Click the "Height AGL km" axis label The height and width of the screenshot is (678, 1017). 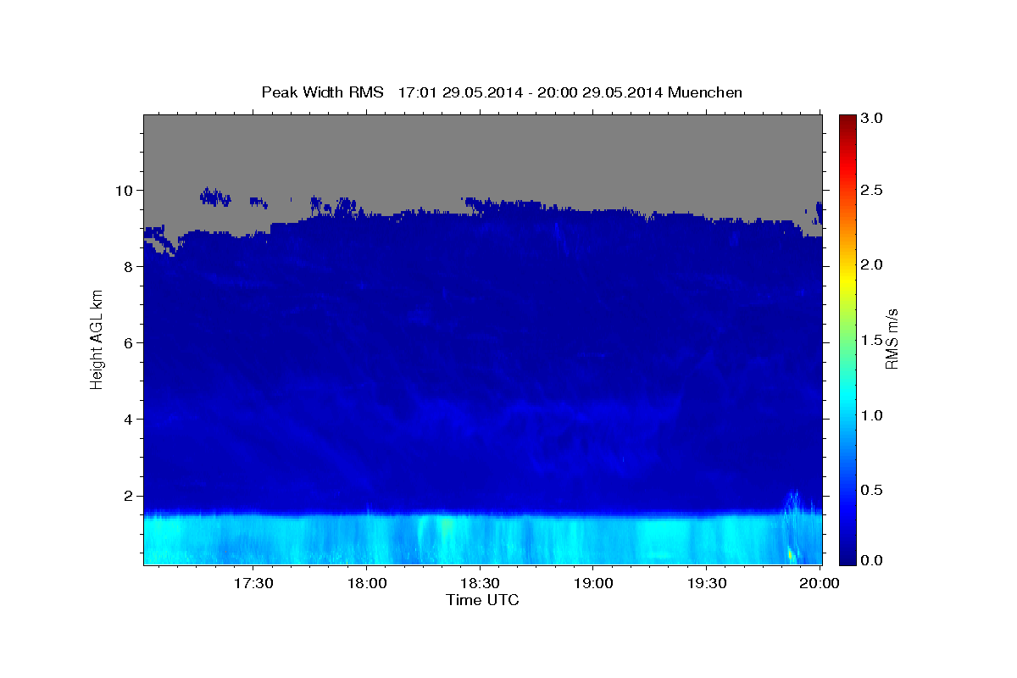click(97, 338)
